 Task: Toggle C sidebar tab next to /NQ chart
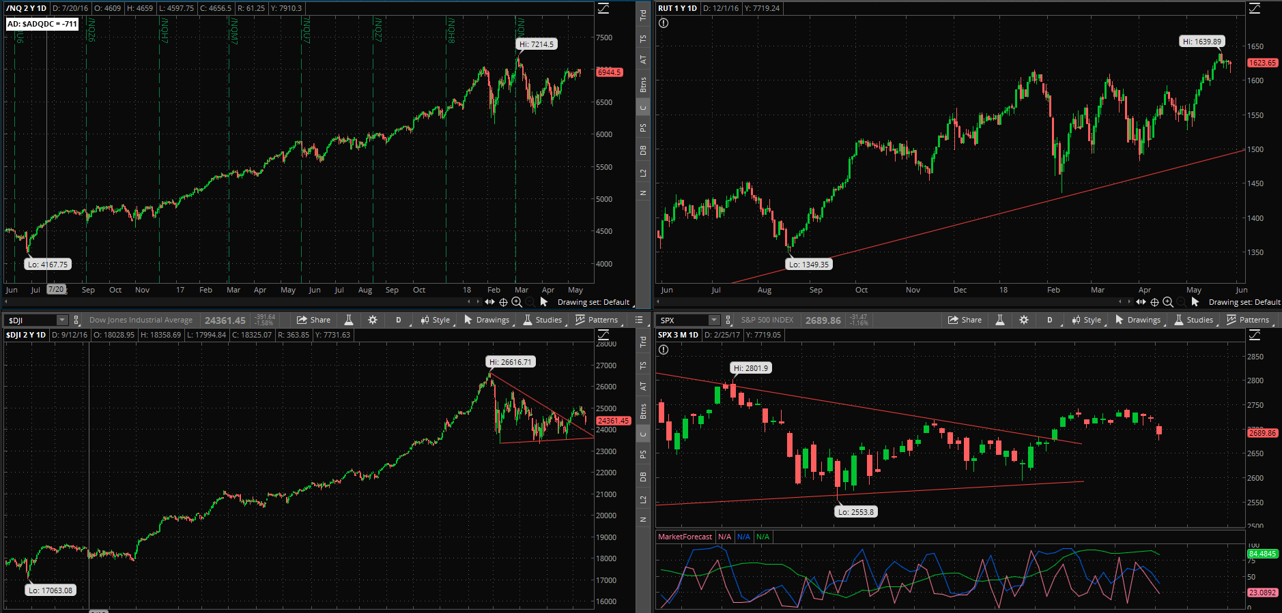coord(643,108)
